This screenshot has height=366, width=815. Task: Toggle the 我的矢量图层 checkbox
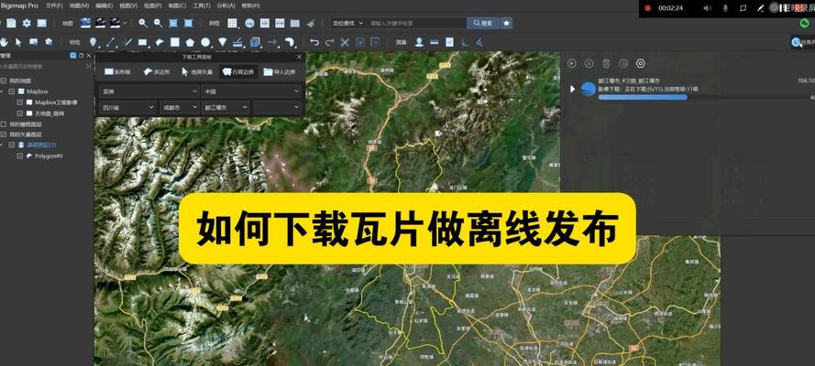coord(4,135)
